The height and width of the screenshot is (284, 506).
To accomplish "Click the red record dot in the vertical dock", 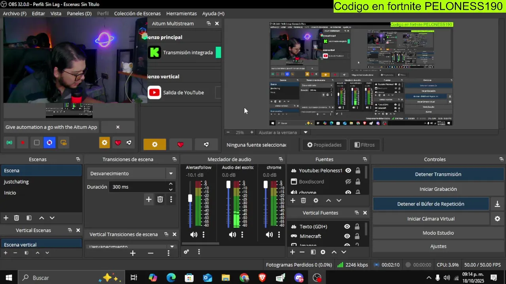I will [x=23, y=143].
